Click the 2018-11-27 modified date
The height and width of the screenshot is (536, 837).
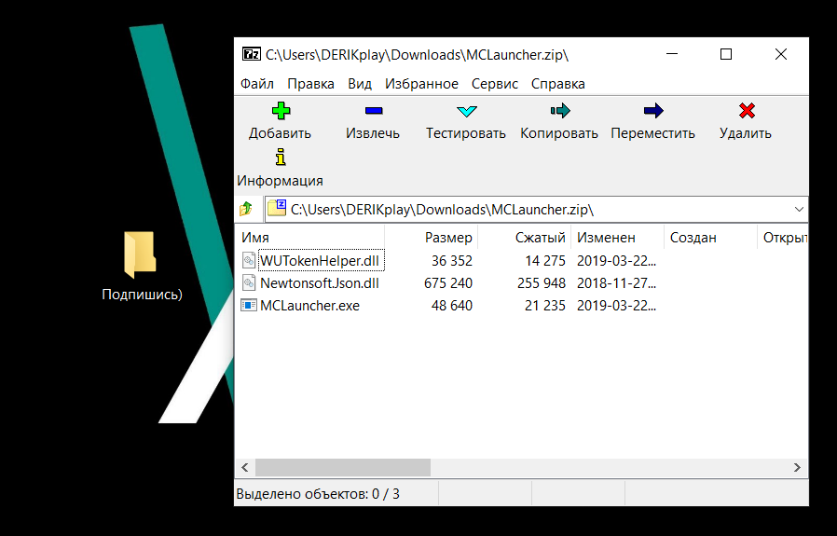tap(616, 283)
